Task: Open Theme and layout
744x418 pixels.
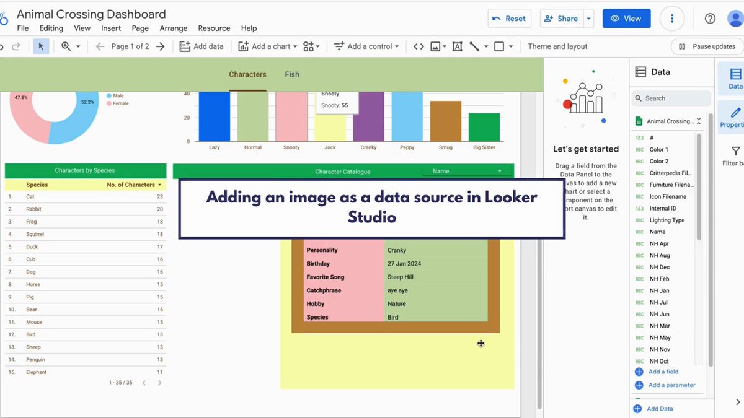Action: click(557, 46)
